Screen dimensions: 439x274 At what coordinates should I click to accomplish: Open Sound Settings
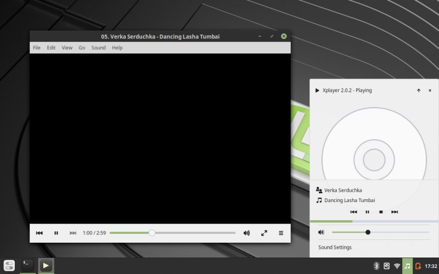[x=335, y=247]
